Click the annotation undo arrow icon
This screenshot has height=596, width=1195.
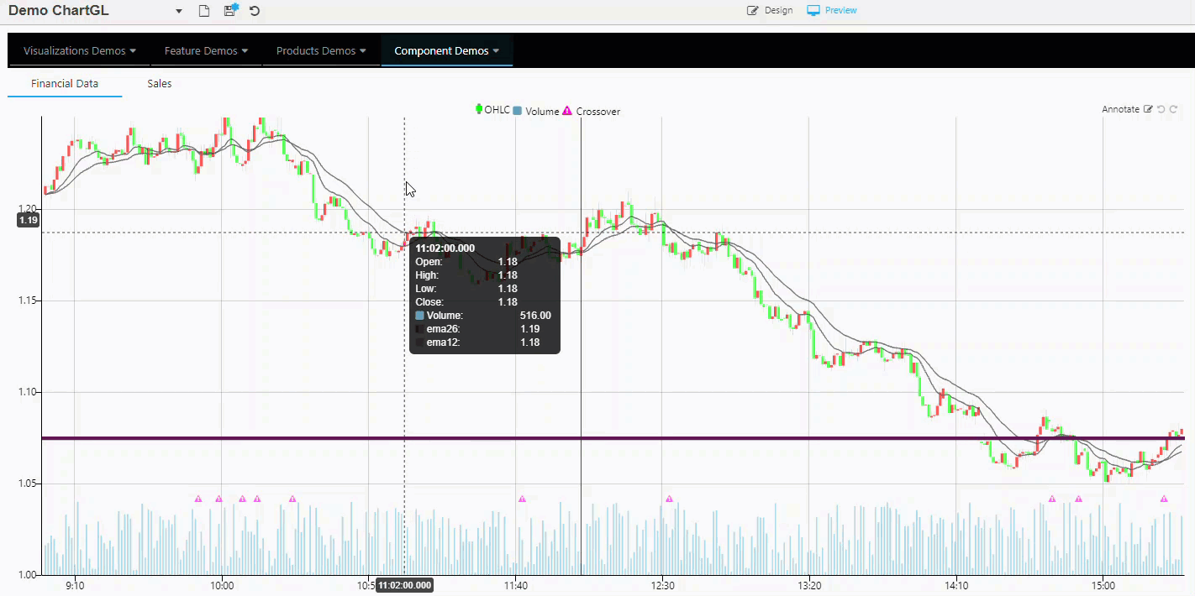pyautogui.click(x=1161, y=109)
